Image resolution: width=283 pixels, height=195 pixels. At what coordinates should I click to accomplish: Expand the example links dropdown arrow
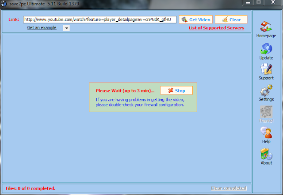click(66, 28)
